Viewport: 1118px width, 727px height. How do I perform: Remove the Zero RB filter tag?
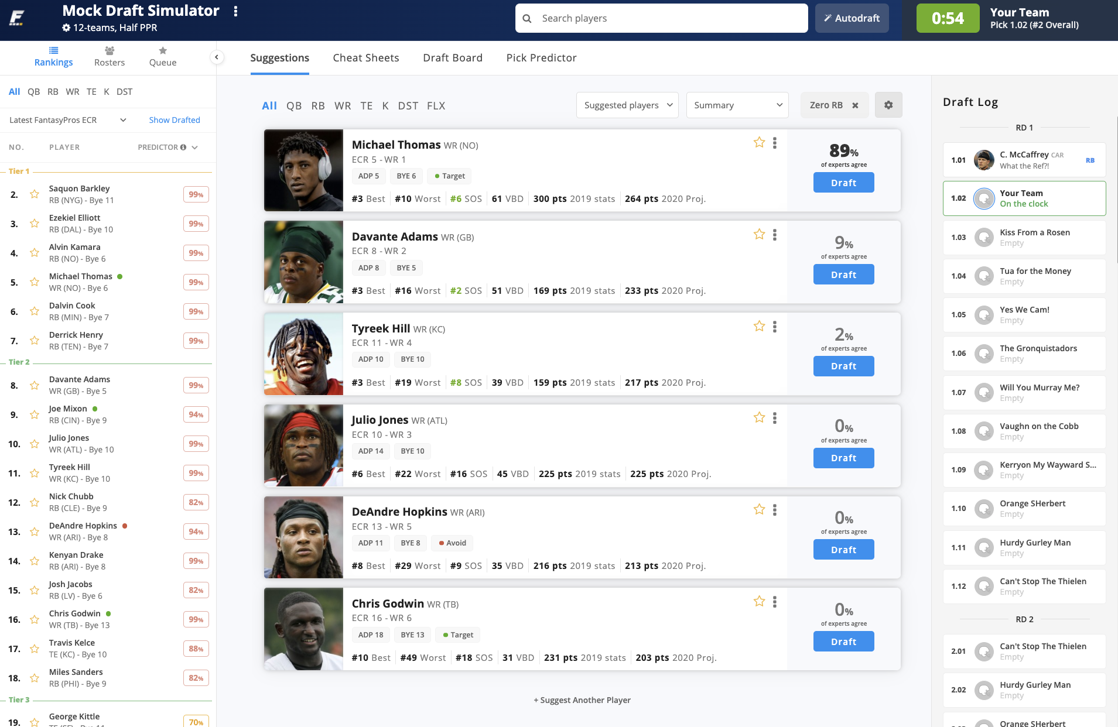pyautogui.click(x=855, y=105)
